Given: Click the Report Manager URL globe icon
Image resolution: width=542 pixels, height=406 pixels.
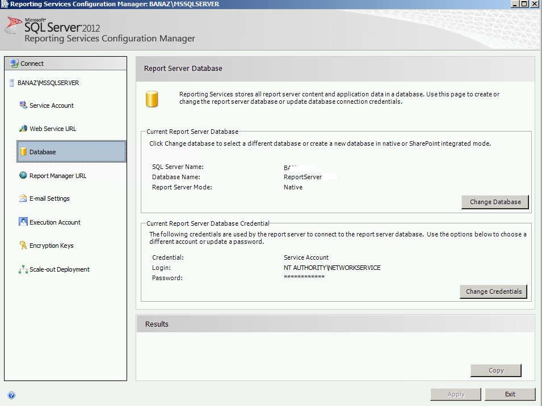Looking at the screenshot, I should [x=23, y=175].
